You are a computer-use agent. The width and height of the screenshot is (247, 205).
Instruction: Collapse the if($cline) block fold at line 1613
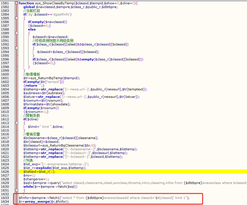(16, 123)
